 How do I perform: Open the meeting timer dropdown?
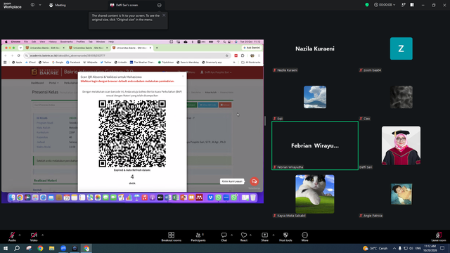click(x=385, y=5)
